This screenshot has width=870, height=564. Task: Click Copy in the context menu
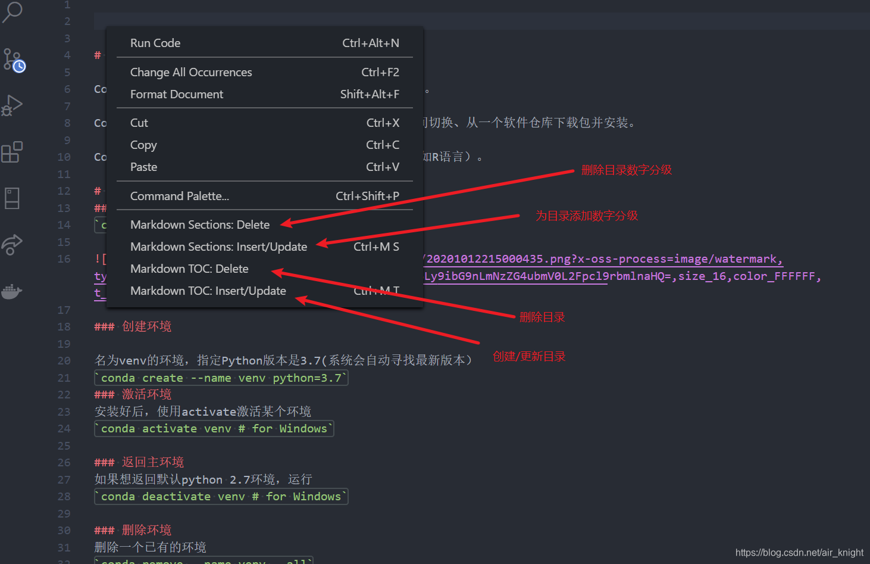point(143,145)
